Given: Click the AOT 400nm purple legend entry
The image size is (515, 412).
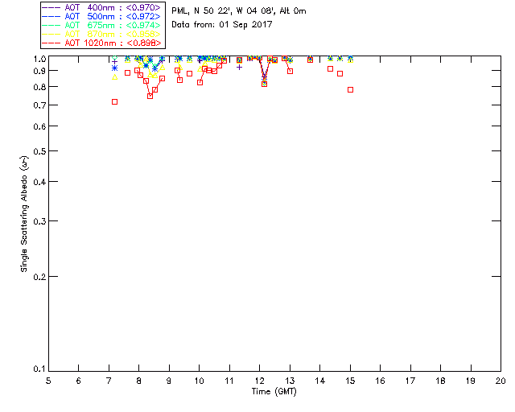Looking at the screenshot, I should click(103, 7).
